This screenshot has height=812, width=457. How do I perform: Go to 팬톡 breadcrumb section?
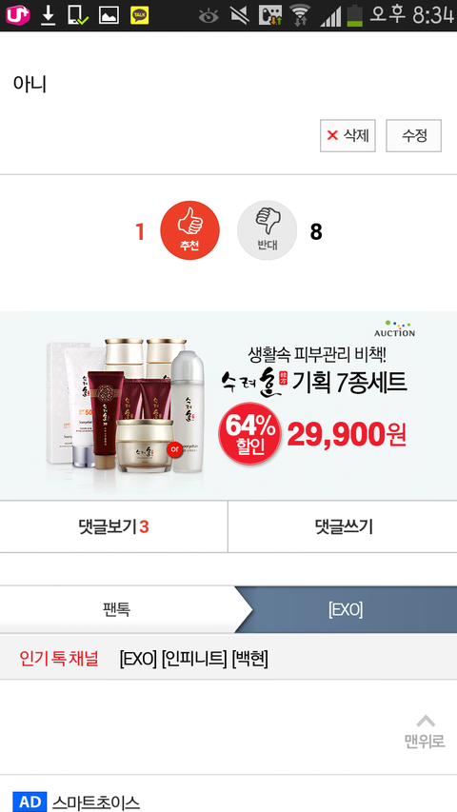click(116, 609)
